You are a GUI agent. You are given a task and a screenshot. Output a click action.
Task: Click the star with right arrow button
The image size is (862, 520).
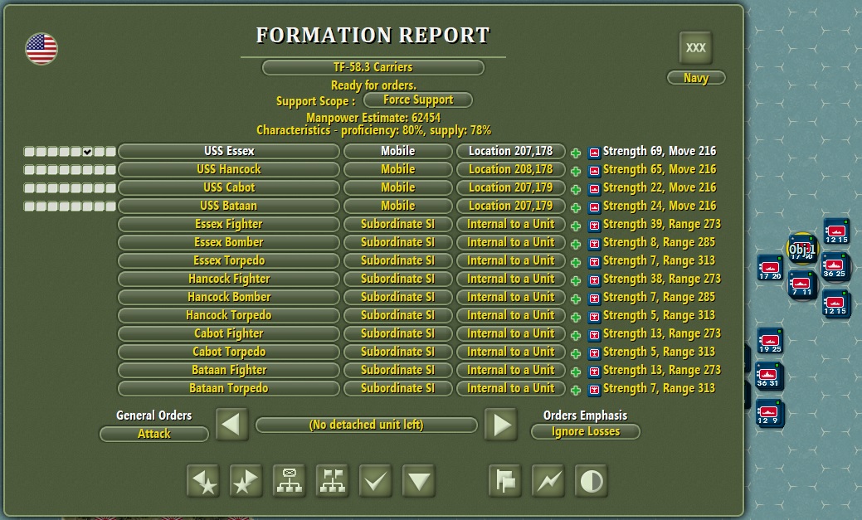click(x=246, y=481)
